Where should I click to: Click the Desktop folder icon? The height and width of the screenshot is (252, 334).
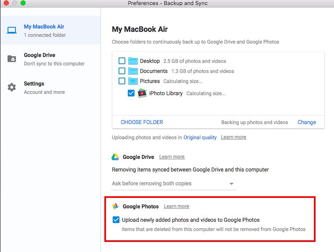[133, 61]
